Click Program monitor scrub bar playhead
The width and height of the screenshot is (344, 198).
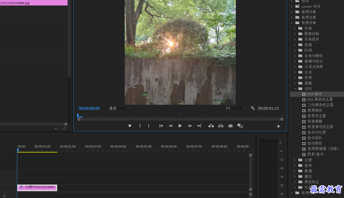[x=78, y=115]
